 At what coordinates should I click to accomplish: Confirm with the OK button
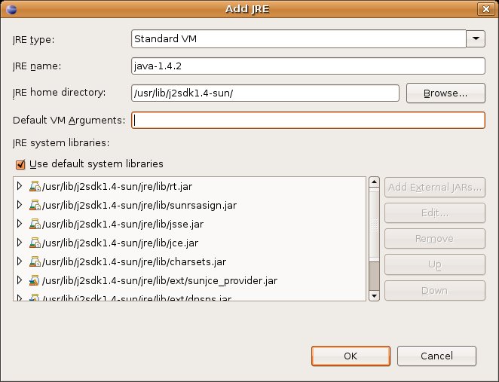(x=351, y=356)
